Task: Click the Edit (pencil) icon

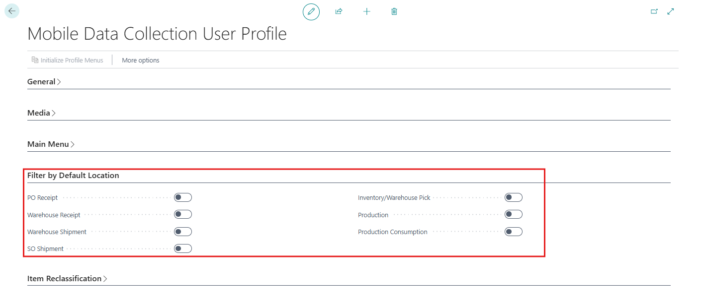Action: point(311,11)
